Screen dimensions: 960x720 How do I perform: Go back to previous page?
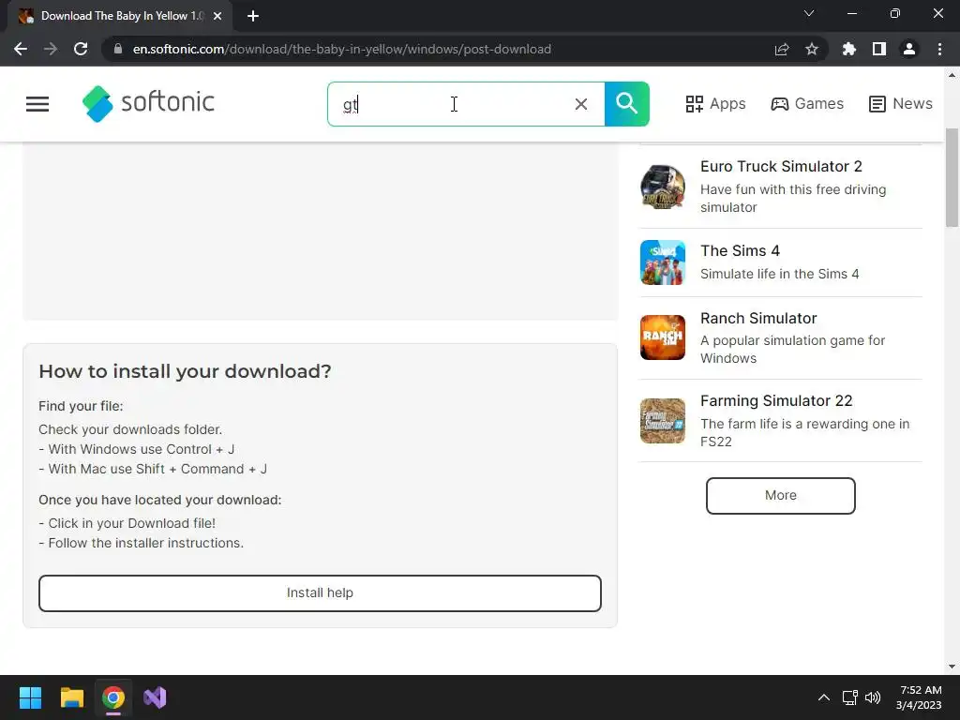coord(21,49)
